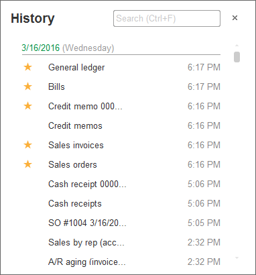This screenshot has height=275, width=256.
Task: Click the star icon next to Bills
Action: (x=27, y=87)
